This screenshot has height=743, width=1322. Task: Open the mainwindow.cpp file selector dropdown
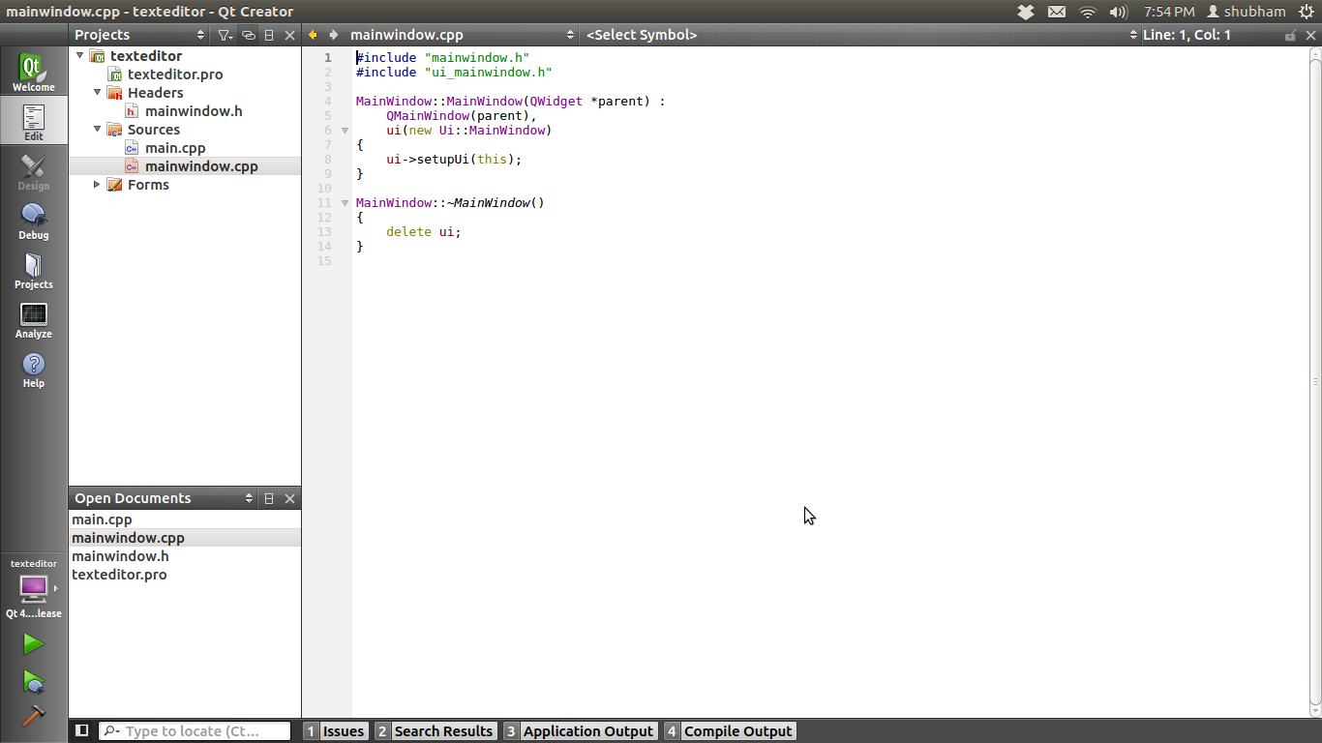463,35
